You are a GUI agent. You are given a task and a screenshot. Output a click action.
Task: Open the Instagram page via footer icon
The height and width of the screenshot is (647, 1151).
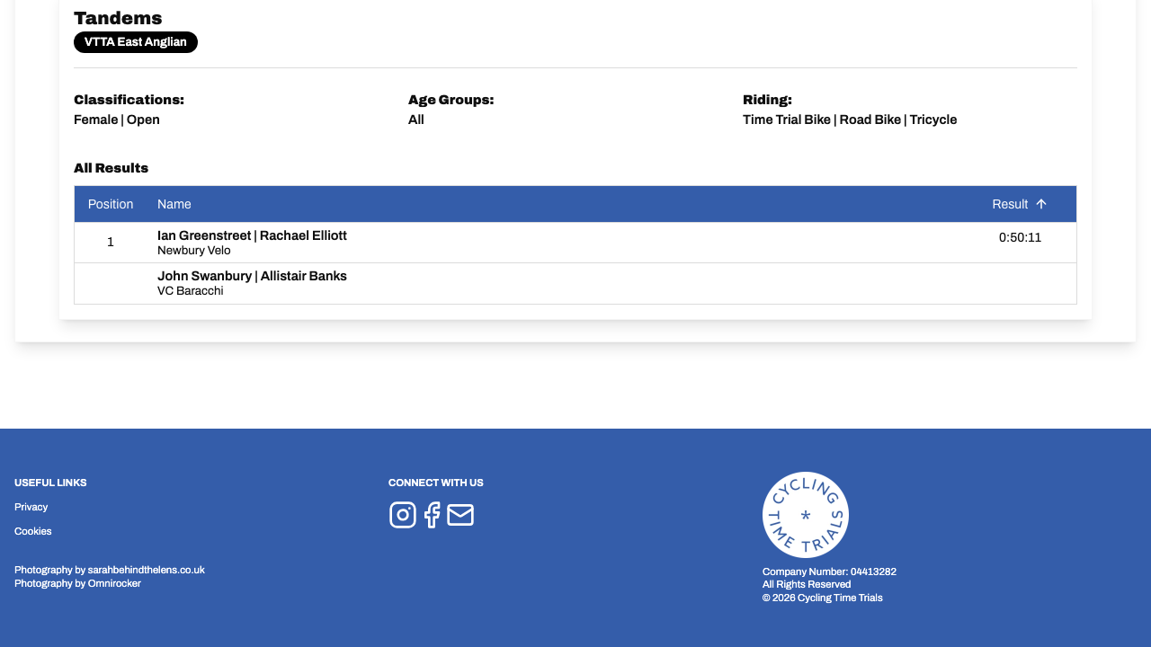click(402, 513)
